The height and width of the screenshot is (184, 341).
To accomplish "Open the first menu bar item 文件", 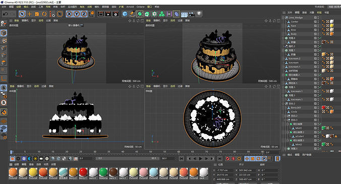I will coord(4,7).
